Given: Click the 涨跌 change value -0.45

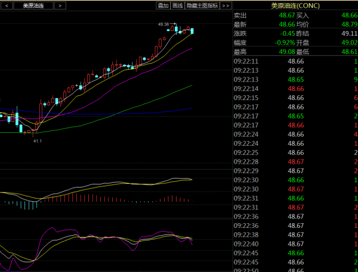Looking at the screenshot, I should point(287,33).
